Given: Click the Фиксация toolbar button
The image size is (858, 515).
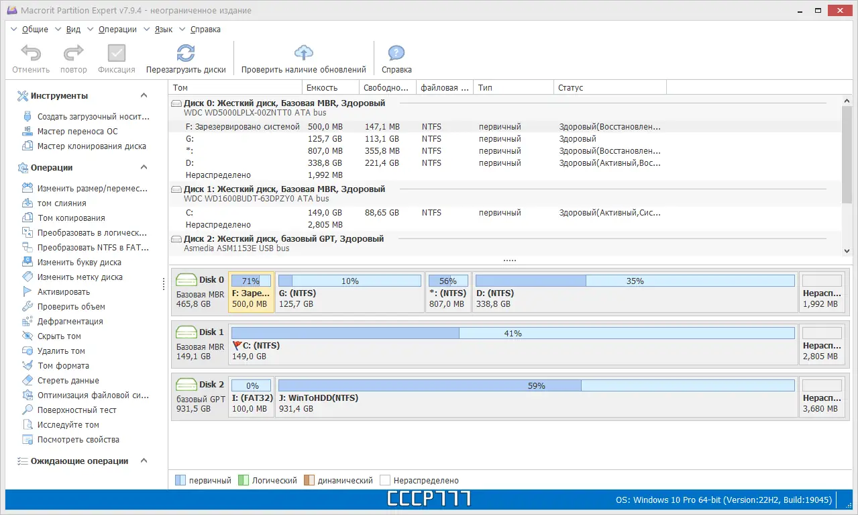Looking at the screenshot, I should click(x=115, y=58).
